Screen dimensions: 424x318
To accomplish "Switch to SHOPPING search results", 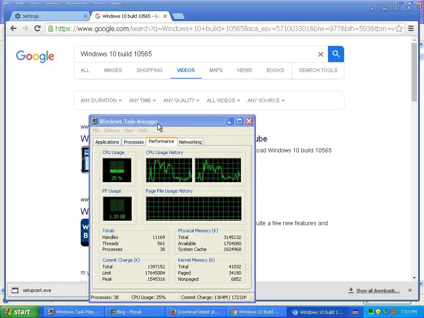I will (x=149, y=70).
